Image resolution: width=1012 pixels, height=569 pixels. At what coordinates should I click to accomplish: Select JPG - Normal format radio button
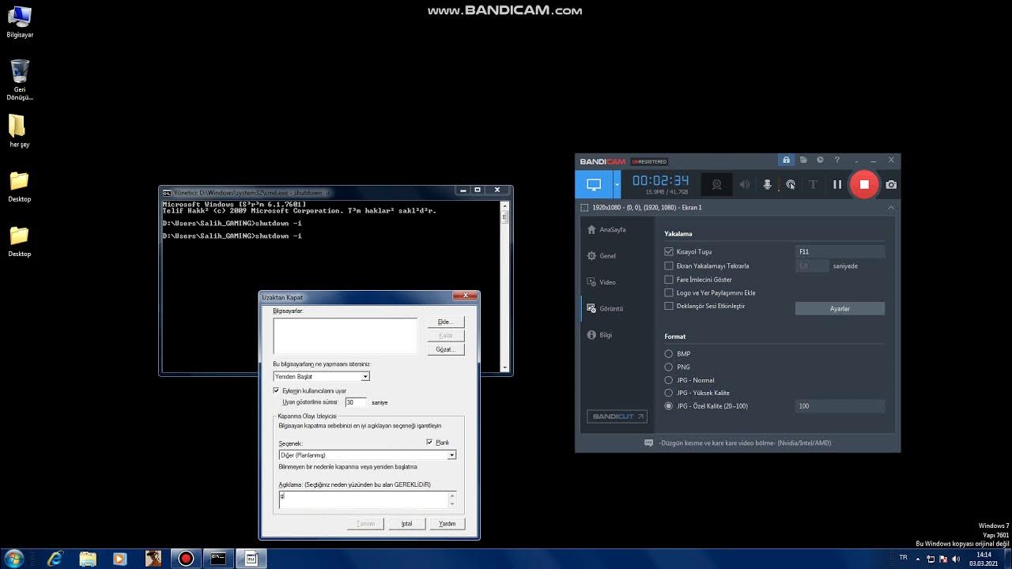(669, 380)
